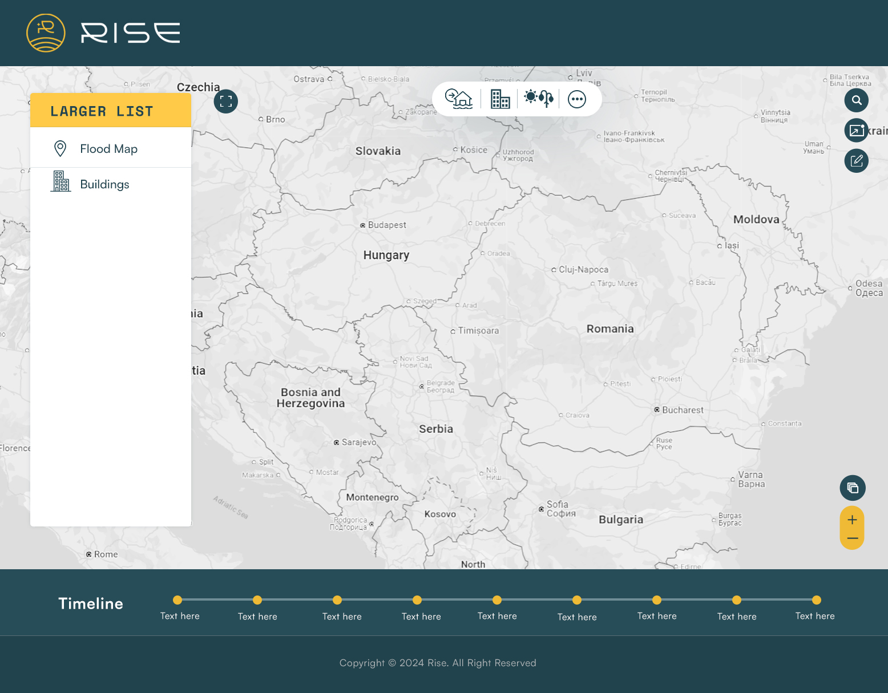This screenshot has height=693, width=888.
Task: Click the third timeline marker dot
Action: coord(337,600)
